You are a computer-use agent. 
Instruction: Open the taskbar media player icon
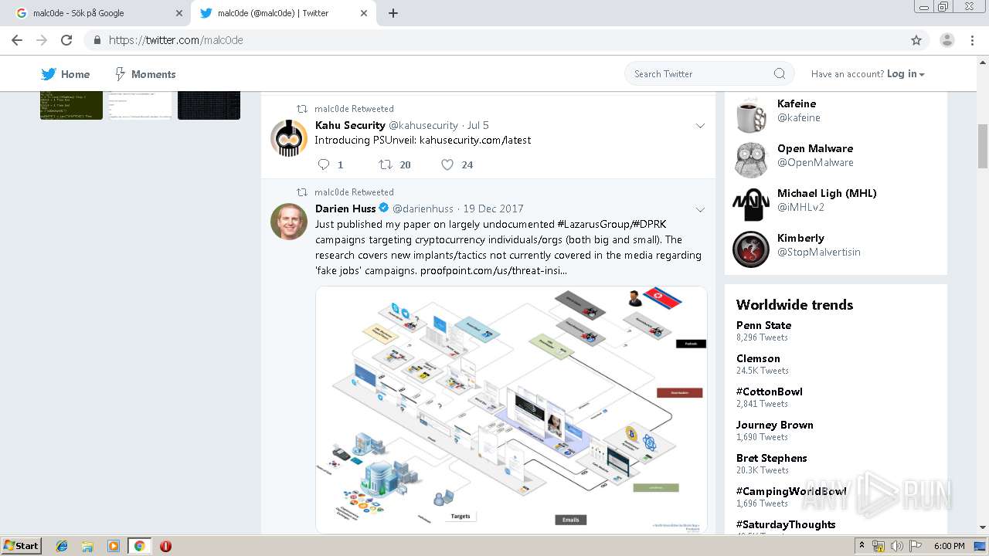pos(113,546)
